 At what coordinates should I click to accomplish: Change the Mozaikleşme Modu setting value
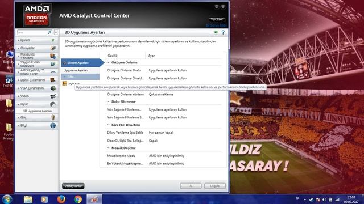pos(166,156)
